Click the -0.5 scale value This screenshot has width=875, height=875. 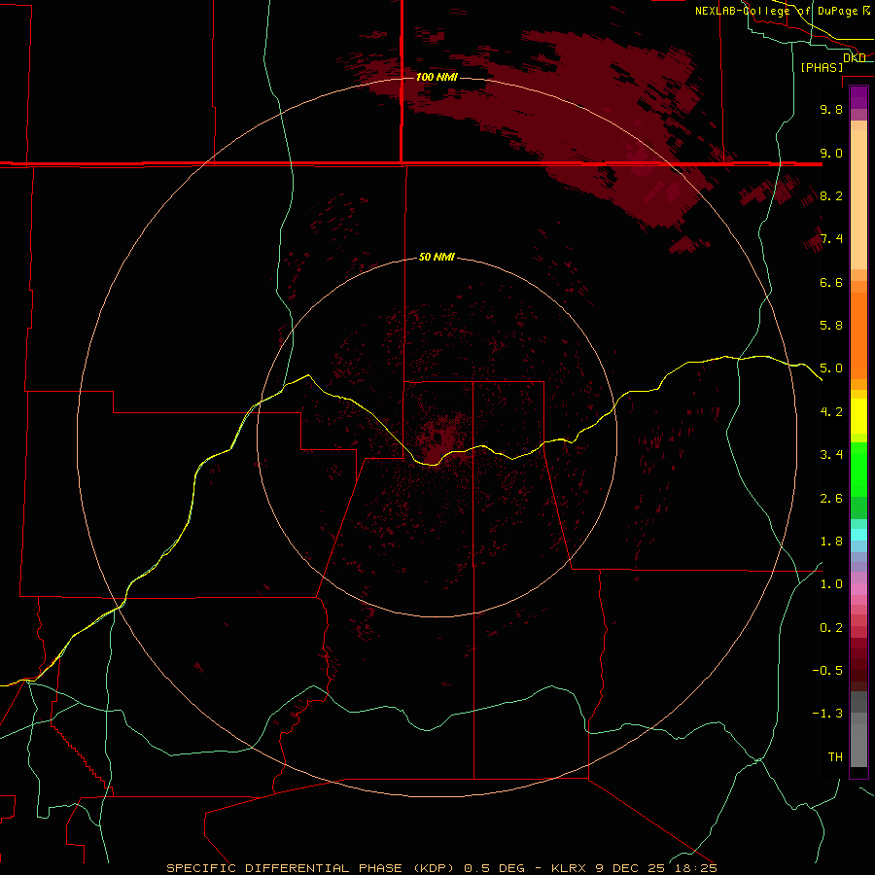coord(827,671)
